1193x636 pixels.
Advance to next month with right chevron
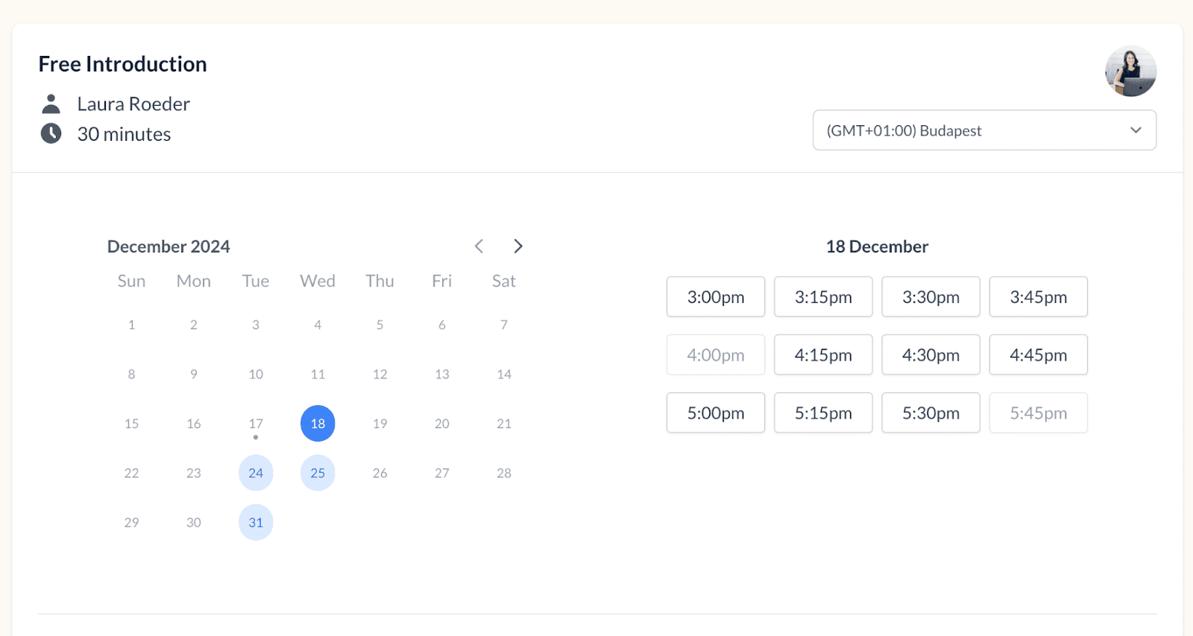click(x=518, y=247)
